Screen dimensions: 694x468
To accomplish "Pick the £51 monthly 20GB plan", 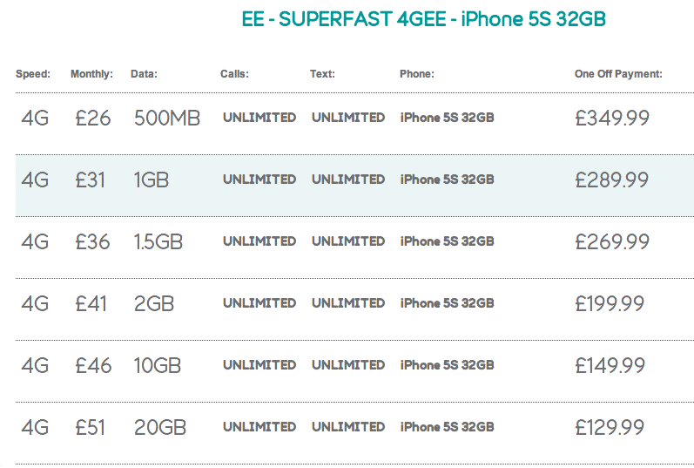I will (x=354, y=433).
